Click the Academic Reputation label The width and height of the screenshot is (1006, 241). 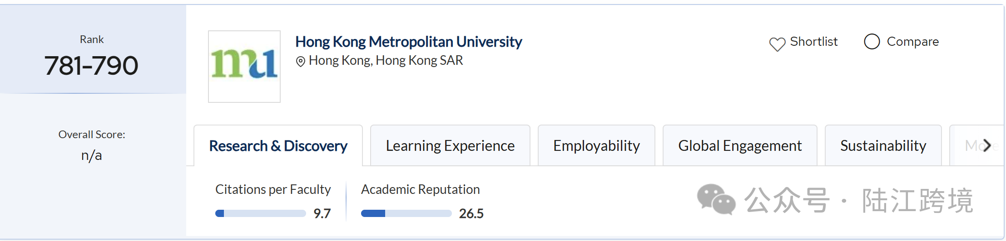click(x=420, y=189)
